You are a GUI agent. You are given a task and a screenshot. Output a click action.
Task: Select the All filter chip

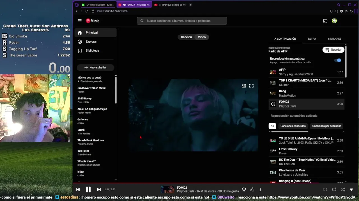(x=272, y=126)
